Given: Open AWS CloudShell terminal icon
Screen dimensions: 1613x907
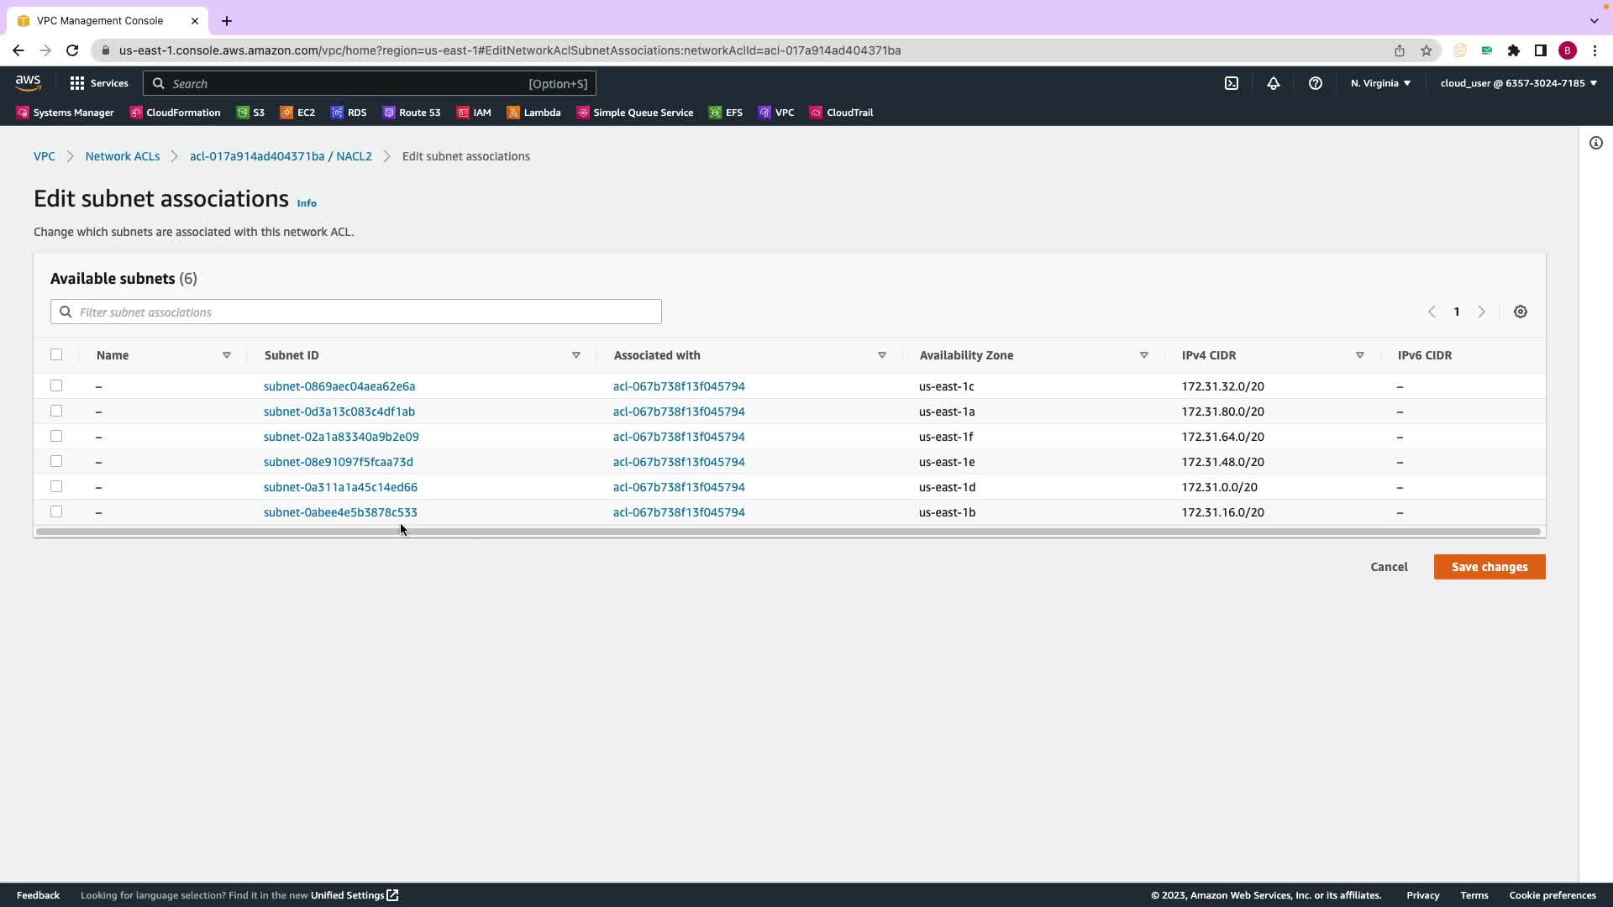Looking at the screenshot, I should click(x=1231, y=83).
